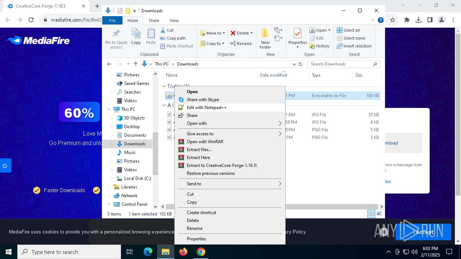Image resolution: width=461 pixels, height=259 pixels.
Task: Open a new Chrome tab
Action: 97,6
